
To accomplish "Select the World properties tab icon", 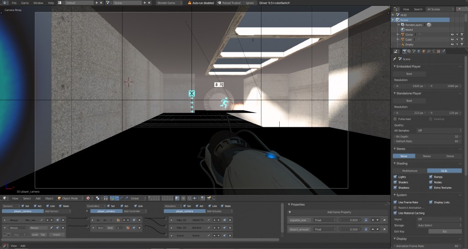I will (x=419, y=51).
